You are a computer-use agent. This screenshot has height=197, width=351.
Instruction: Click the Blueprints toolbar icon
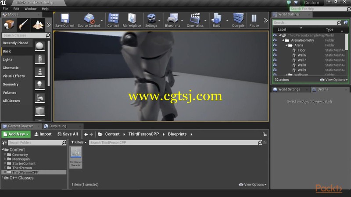pos(172,20)
